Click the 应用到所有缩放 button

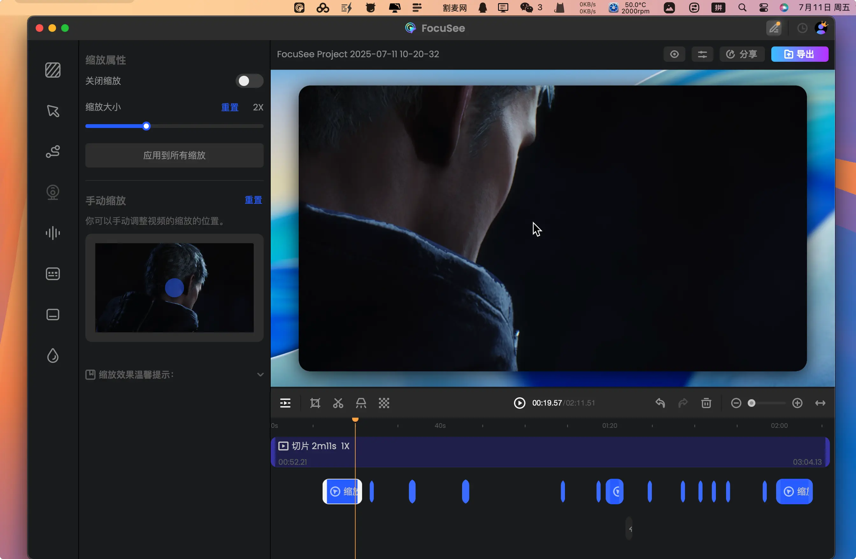175,155
